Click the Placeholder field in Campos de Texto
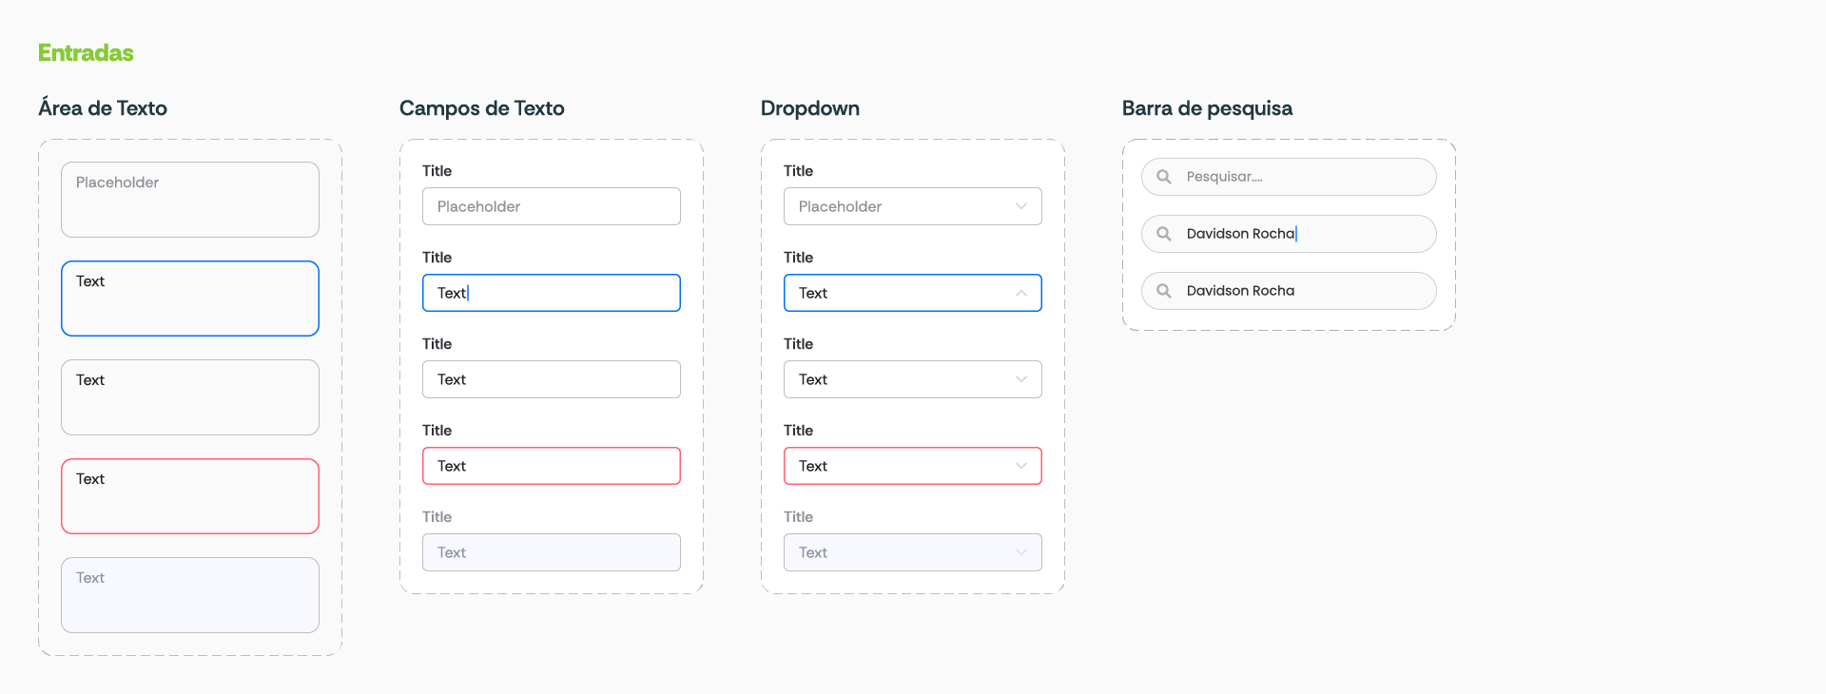Screen dimensions: 1826x694 click(552, 206)
